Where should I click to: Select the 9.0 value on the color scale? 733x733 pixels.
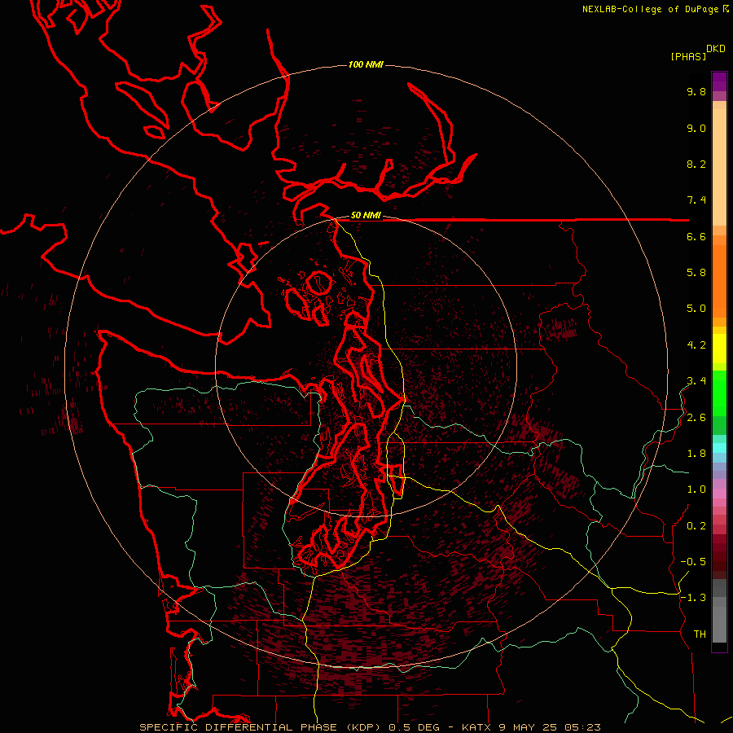click(696, 129)
